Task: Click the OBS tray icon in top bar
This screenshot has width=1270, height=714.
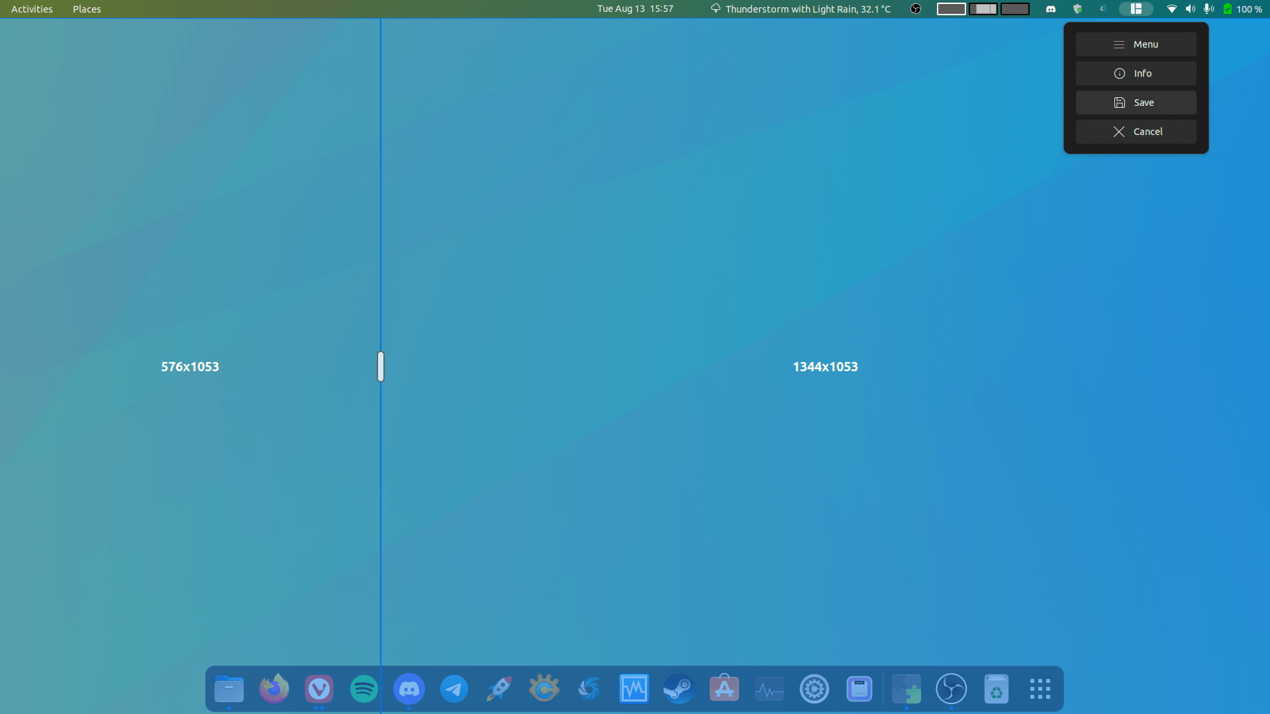Action: coord(916,9)
